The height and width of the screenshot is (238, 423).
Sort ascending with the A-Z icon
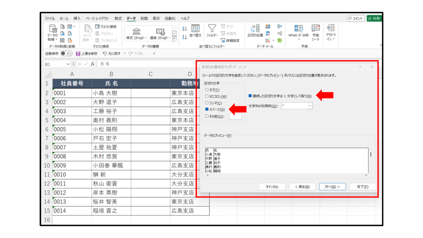coord(185,29)
